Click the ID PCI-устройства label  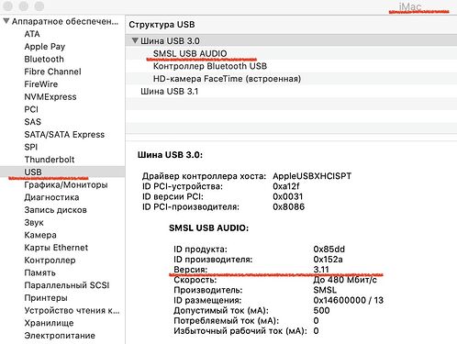[x=183, y=186]
